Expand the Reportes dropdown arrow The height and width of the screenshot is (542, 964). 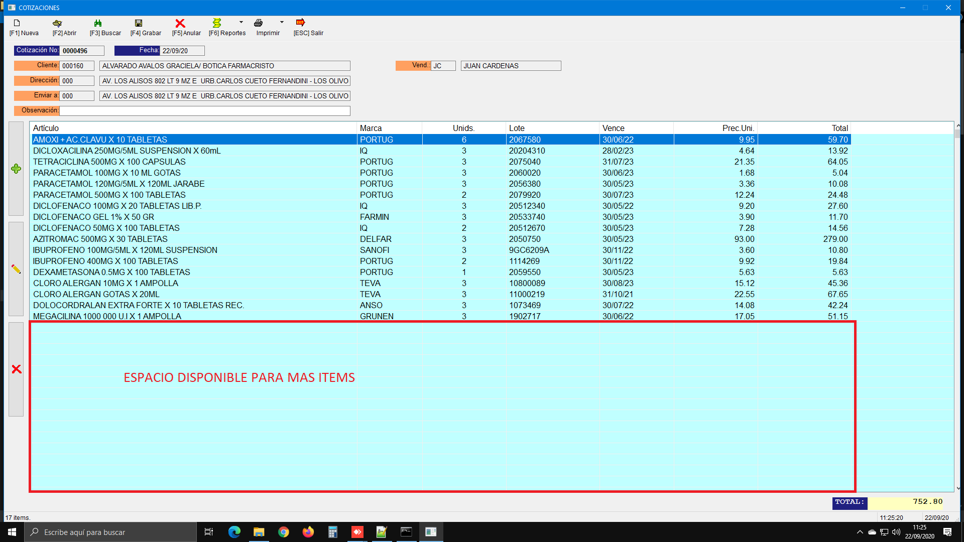241,23
